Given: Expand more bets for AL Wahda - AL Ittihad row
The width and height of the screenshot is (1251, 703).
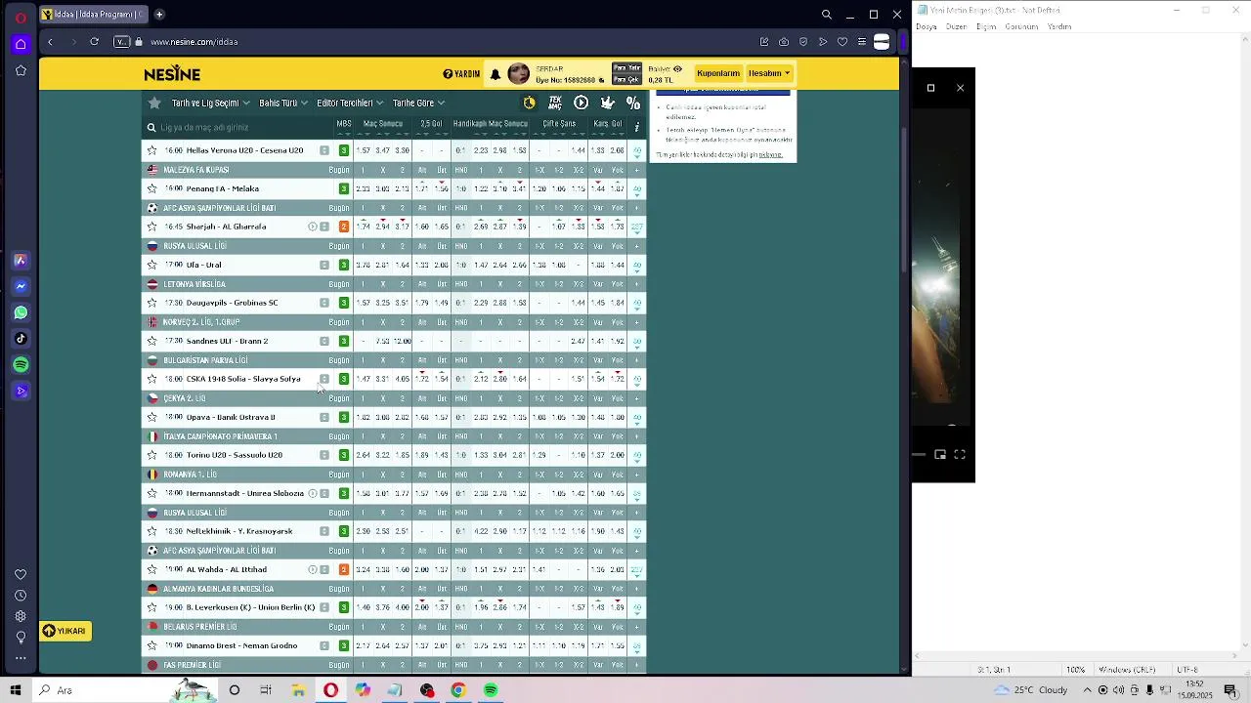Looking at the screenshot, I should tap(636, 569).
